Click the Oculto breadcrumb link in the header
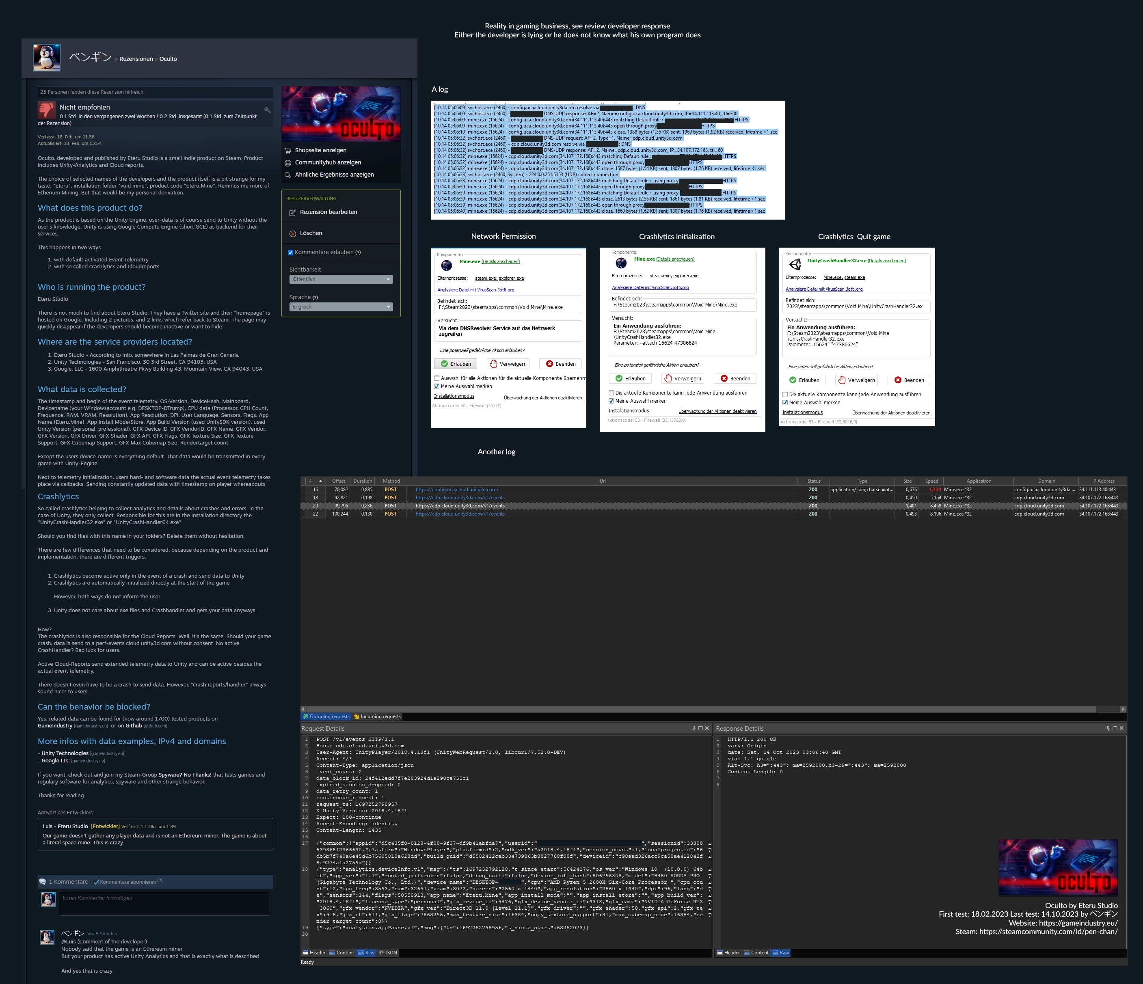 coord(168,59)
